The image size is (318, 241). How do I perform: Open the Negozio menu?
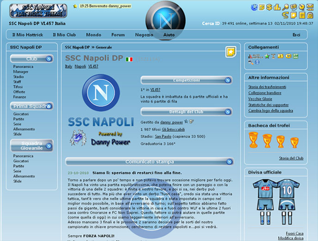pos(144,35)
